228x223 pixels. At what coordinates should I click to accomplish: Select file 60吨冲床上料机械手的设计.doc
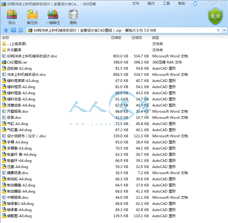32,56
